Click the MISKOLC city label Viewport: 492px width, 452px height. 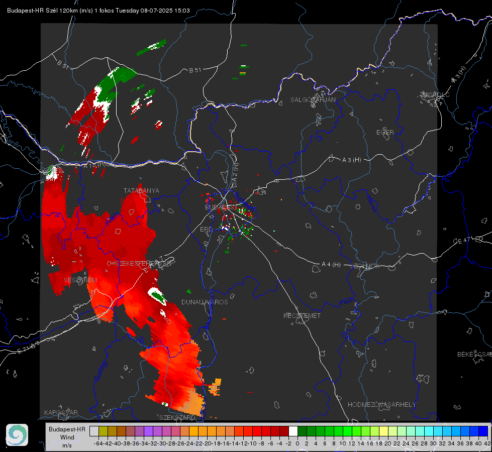coord(436,94)
